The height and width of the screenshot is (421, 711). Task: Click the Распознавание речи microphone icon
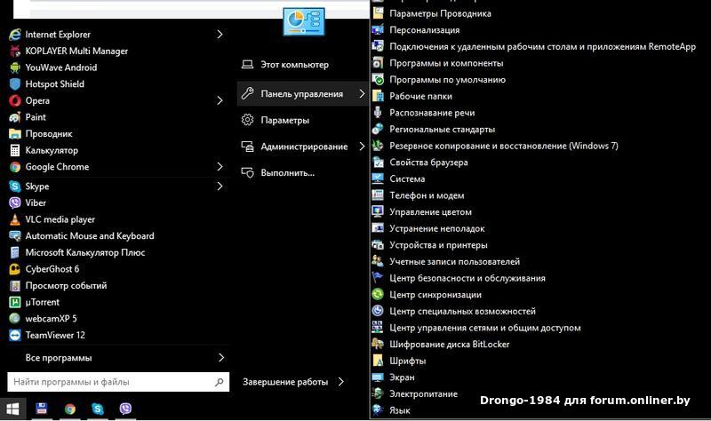pos(378,113)
